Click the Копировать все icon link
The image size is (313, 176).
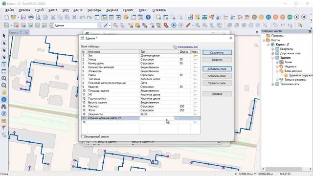185,47
